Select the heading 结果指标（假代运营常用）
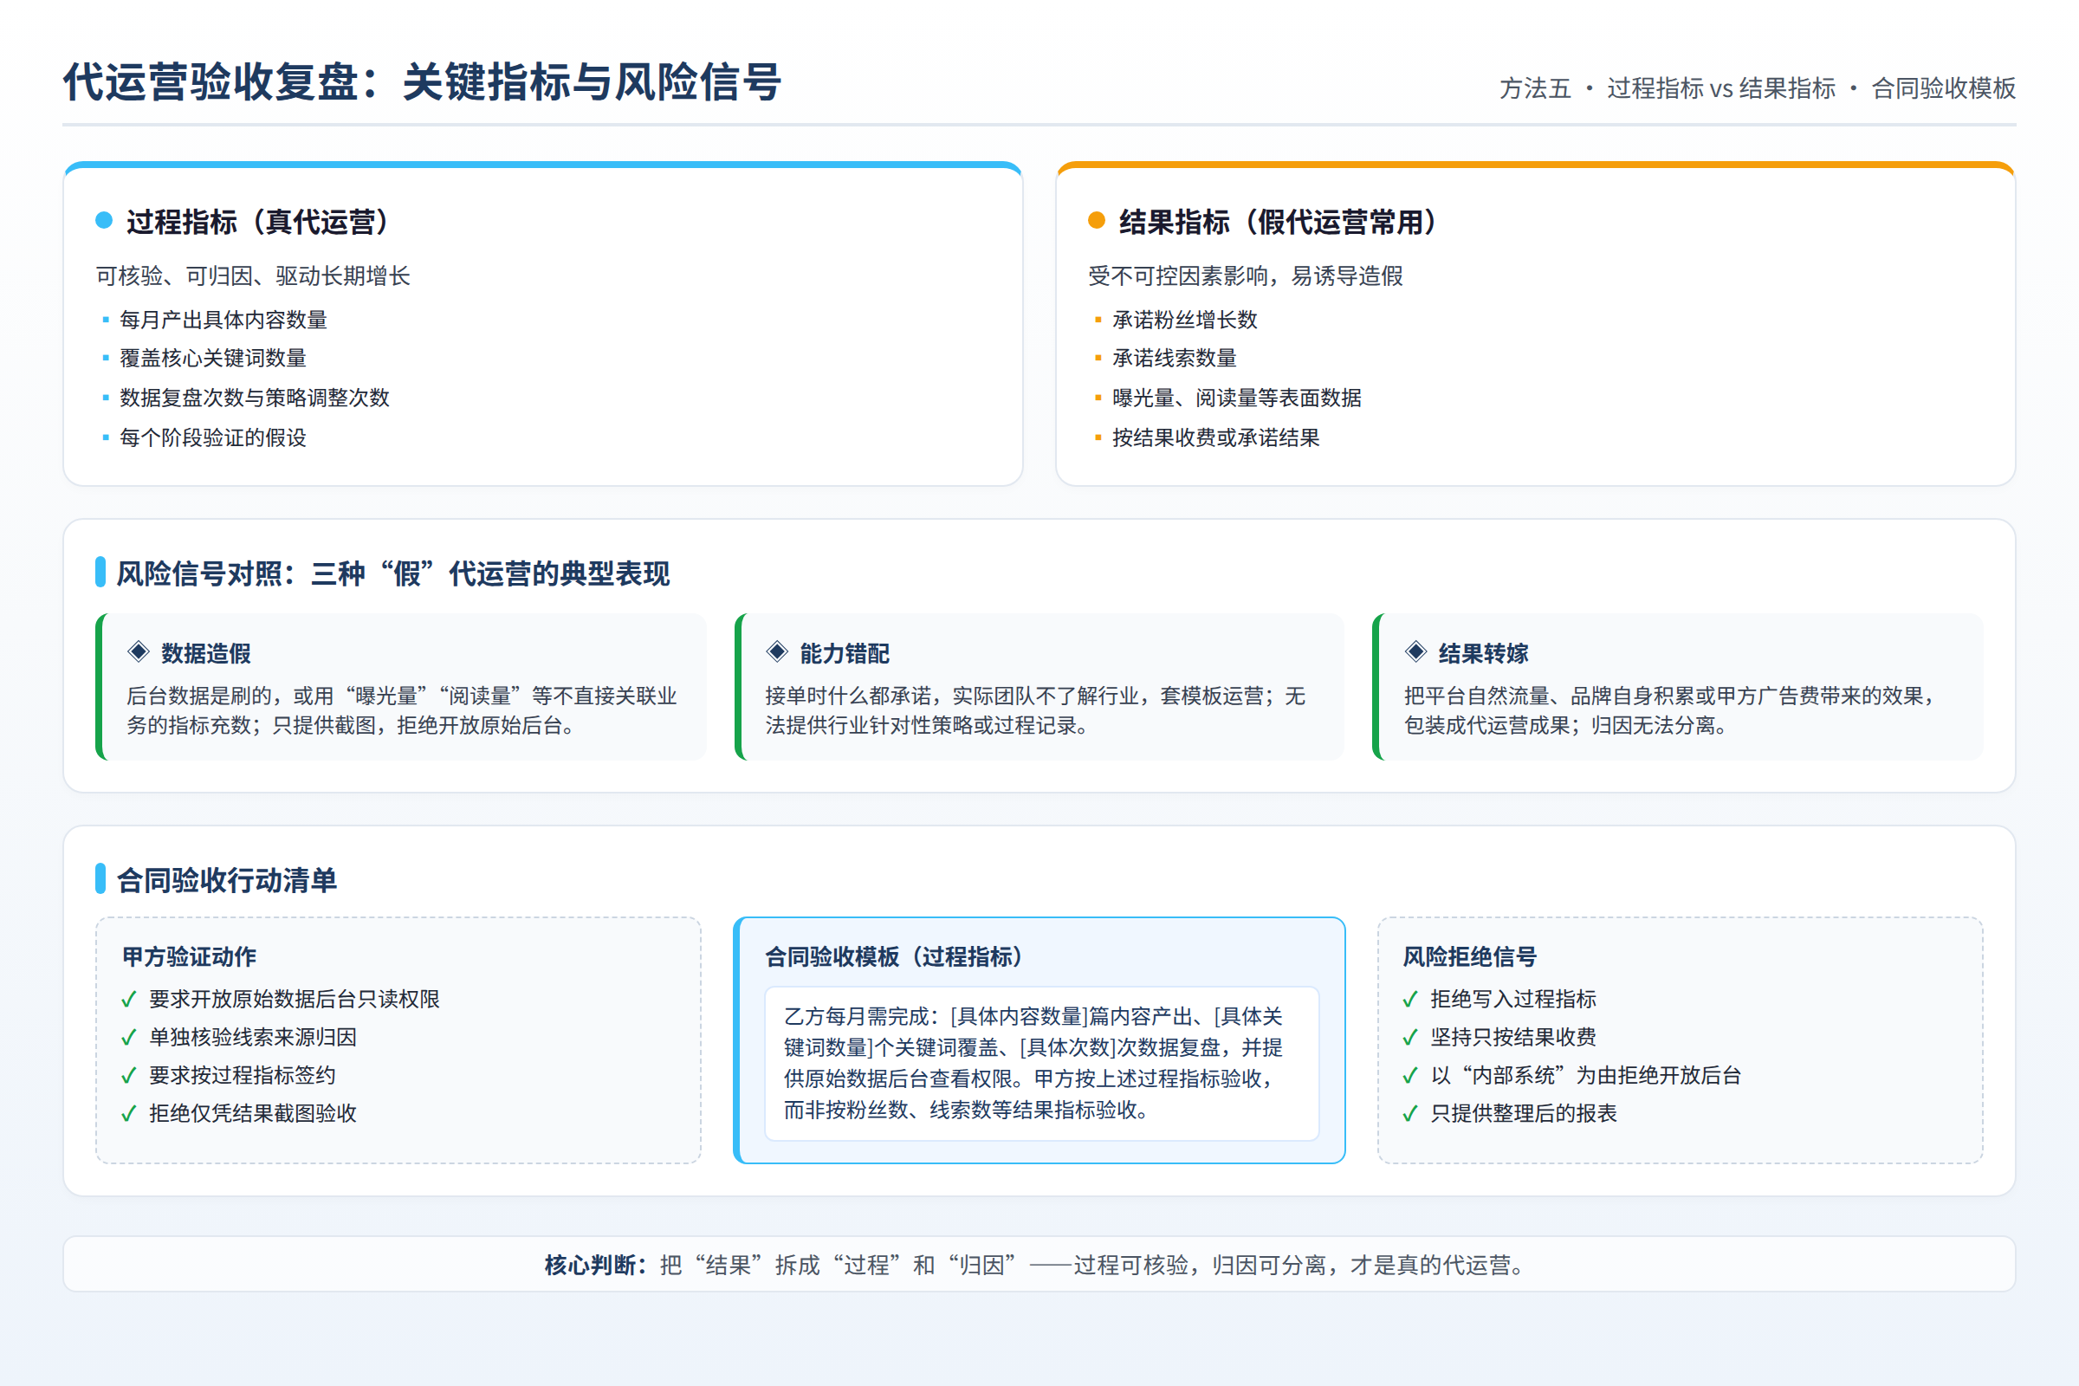 [1279, 222]
